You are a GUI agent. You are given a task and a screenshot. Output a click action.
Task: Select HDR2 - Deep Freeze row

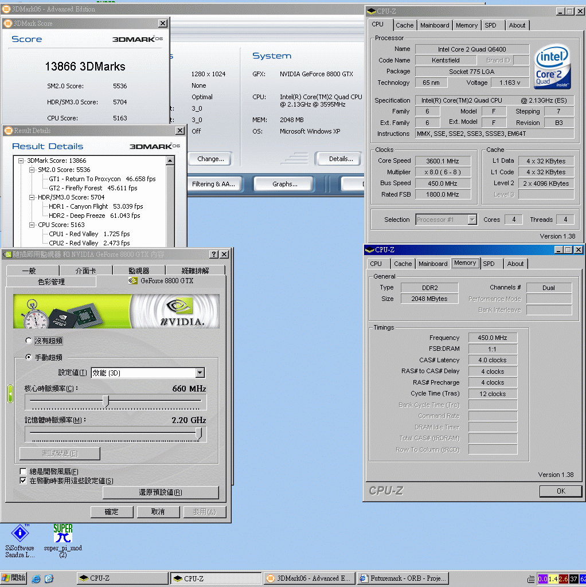click(95, 216)
